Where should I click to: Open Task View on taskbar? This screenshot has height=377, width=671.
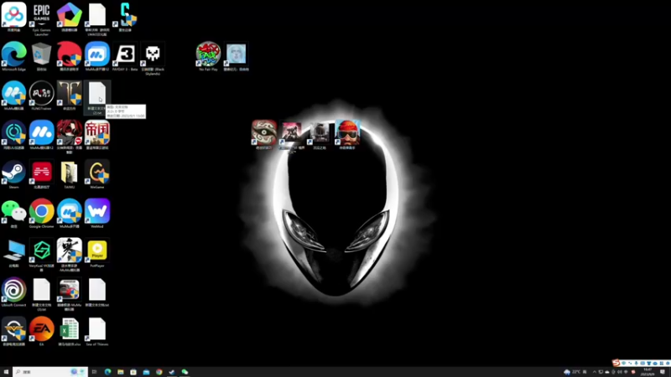[95, 372]
